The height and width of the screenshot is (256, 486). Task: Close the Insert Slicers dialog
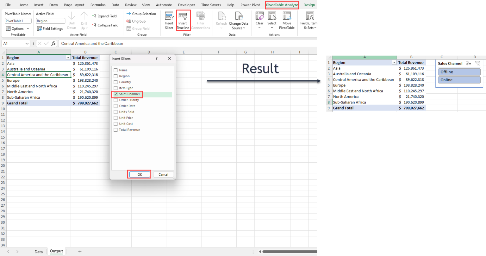(169, 59)
